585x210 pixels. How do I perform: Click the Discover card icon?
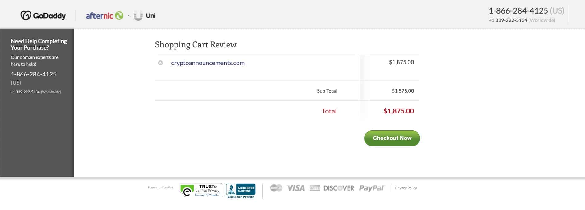338,188
